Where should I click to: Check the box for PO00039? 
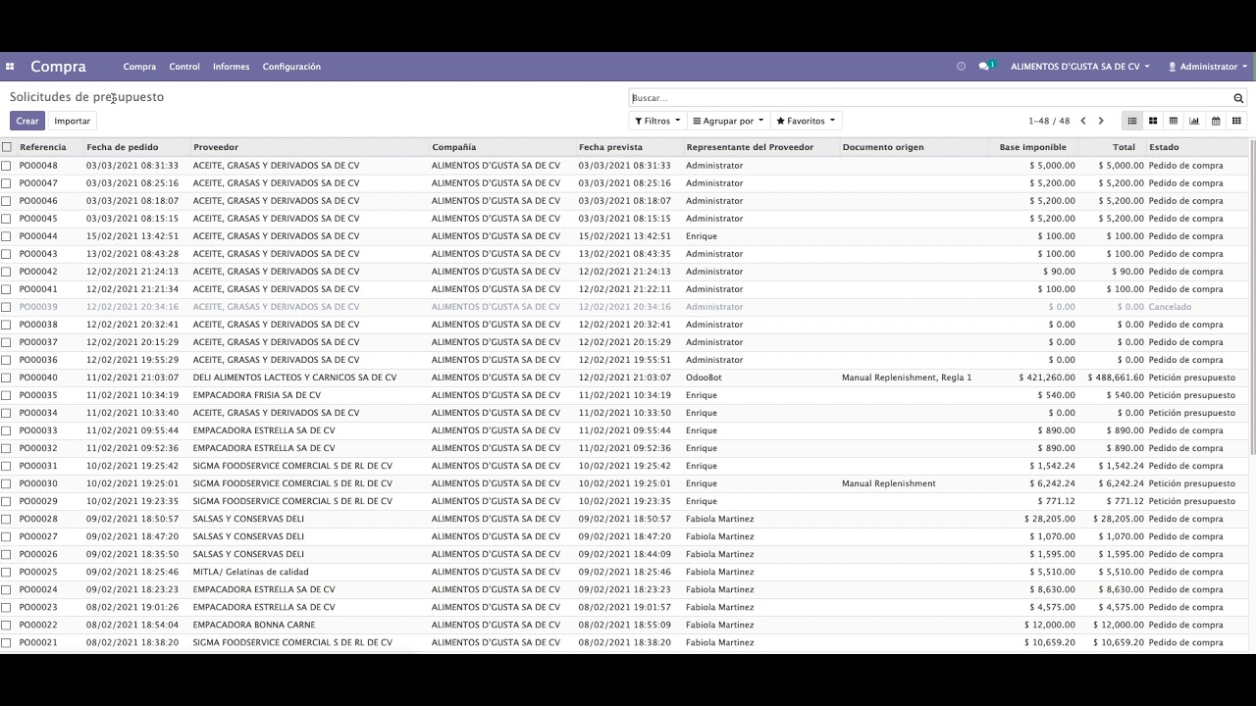tap(7, 307)
